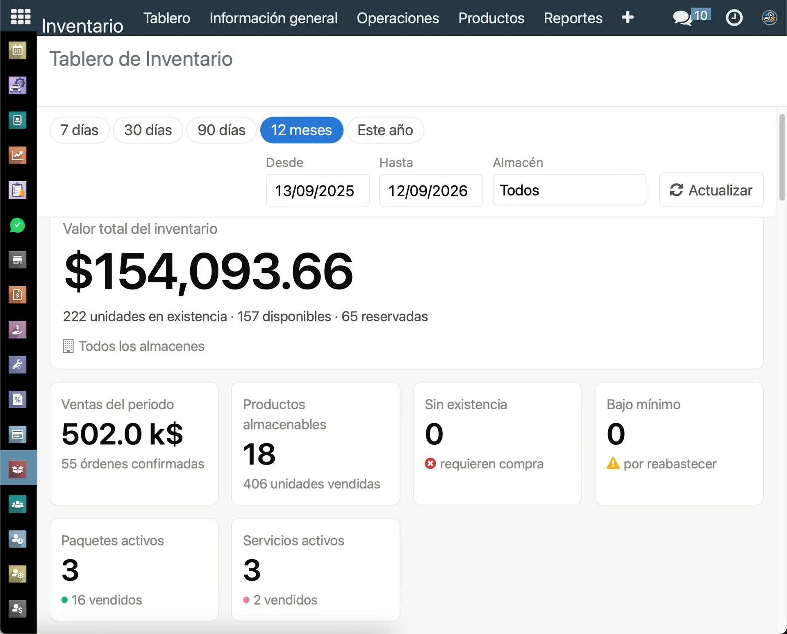Select the Este año period filter
This screenshot has width=787, height=634.
[385, 130]
